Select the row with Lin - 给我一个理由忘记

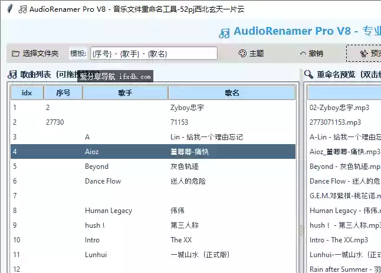point(153,137)
